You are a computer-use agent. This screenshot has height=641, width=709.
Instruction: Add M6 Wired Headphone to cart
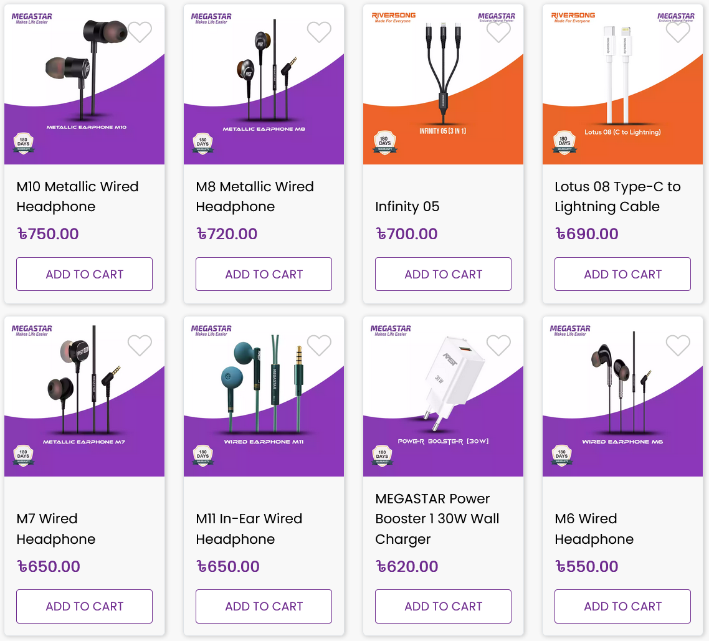click(622, 606)
